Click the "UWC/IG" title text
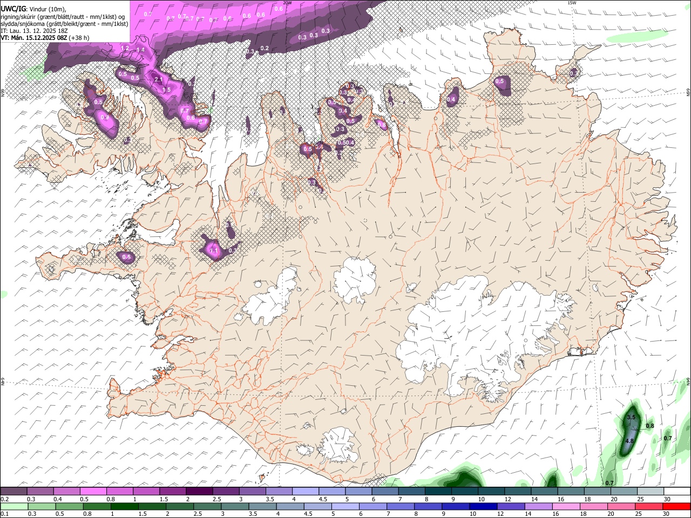The height and width of the screenshot is (518, 691). [x=13, y=9]
